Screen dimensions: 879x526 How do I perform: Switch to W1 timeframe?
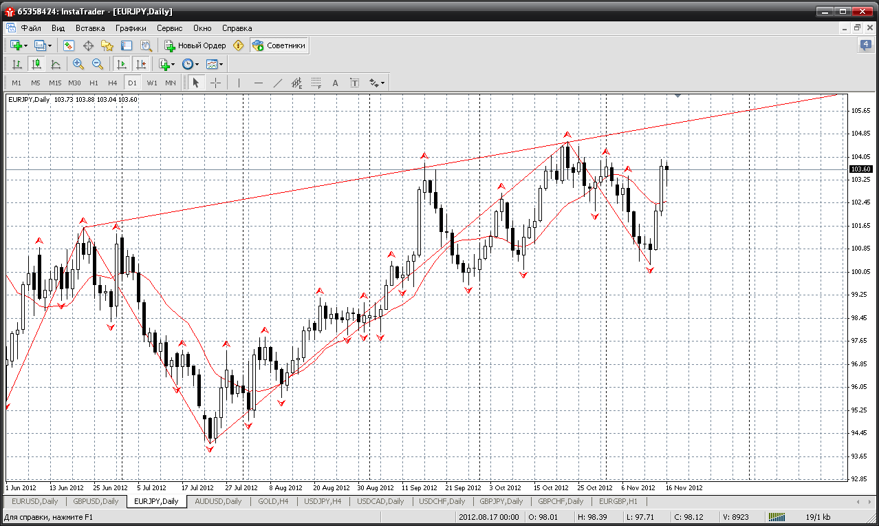(152, 83)
